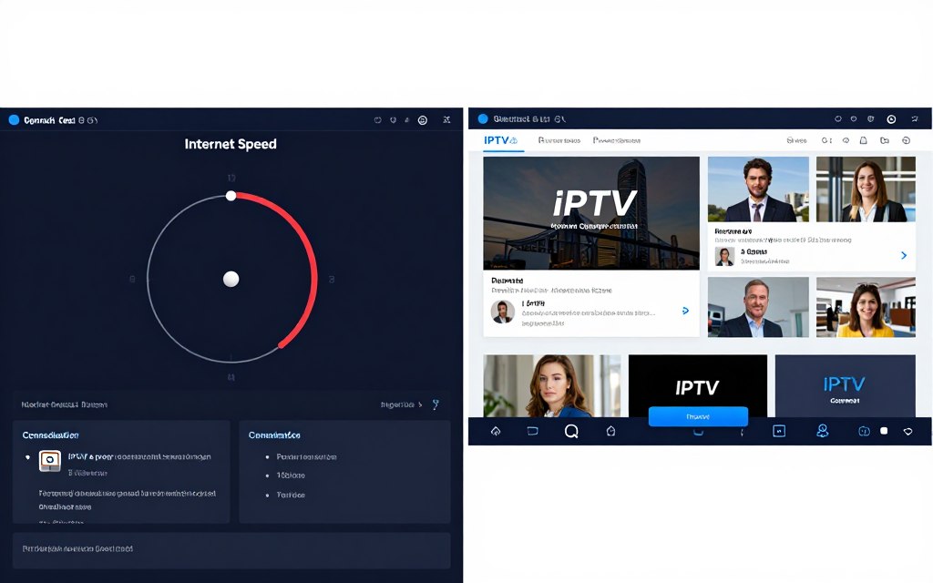The image size is (933, 583).
Task: Click the blue button overlapping the bottom bar
Action: point(698,416)
